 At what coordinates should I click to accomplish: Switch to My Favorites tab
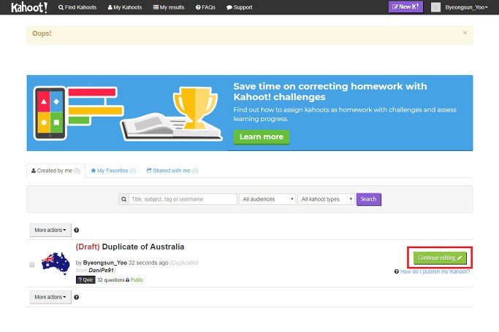(x=113, y=171)
